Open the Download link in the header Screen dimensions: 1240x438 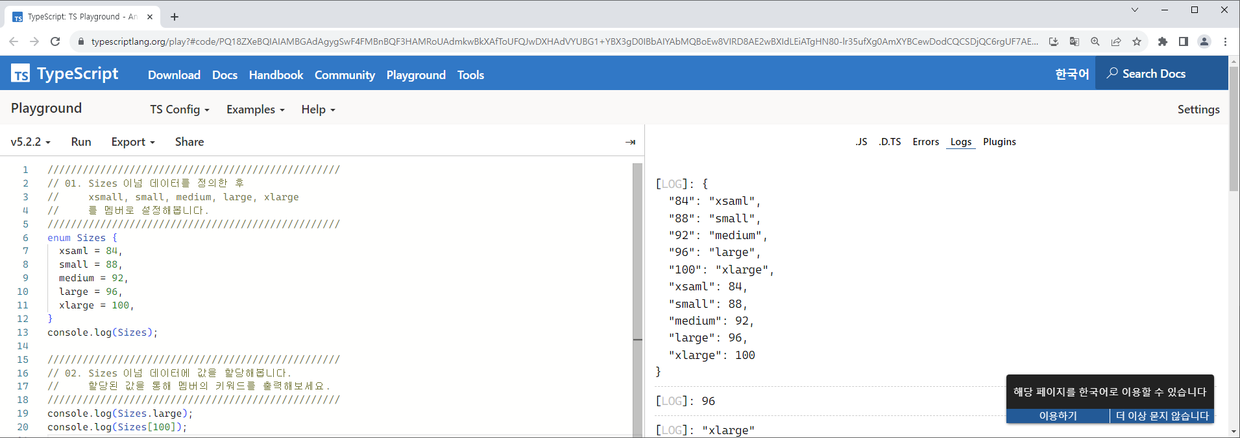[x=174, y=75]
